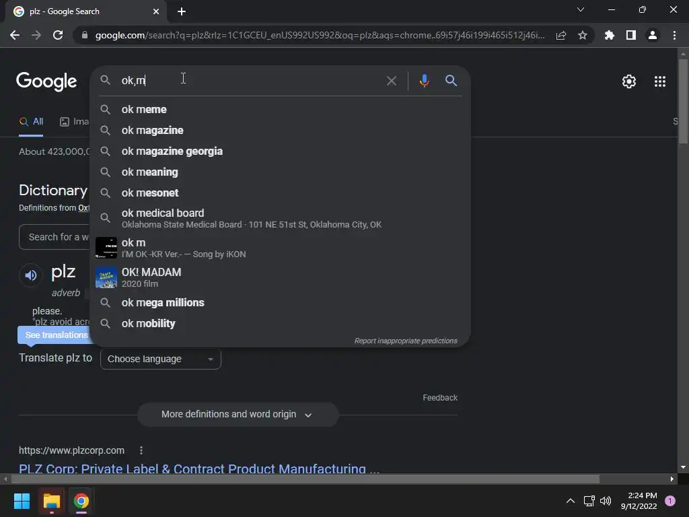Clear the search box text
Image resolution: width=689 pixels, height=517 pixels.
point(391,81)
